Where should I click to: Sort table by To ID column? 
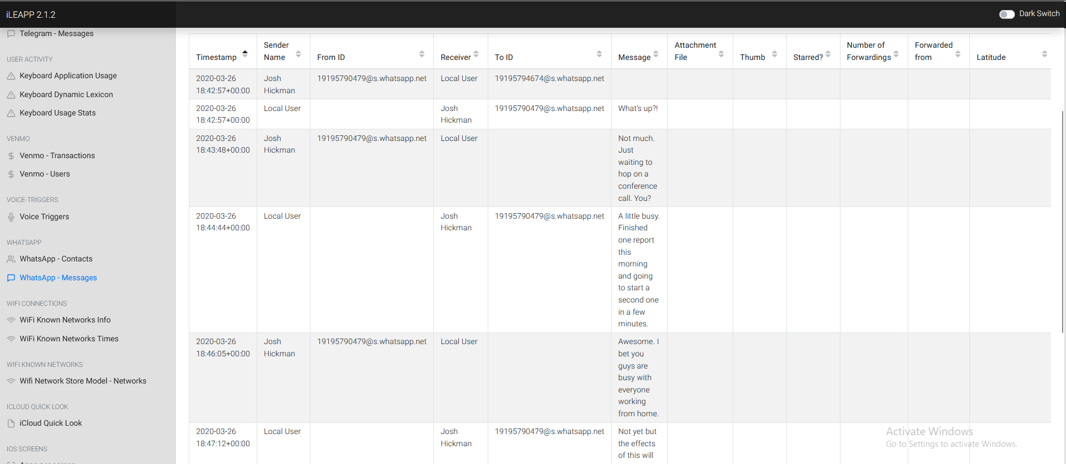[x=549, y=52]
